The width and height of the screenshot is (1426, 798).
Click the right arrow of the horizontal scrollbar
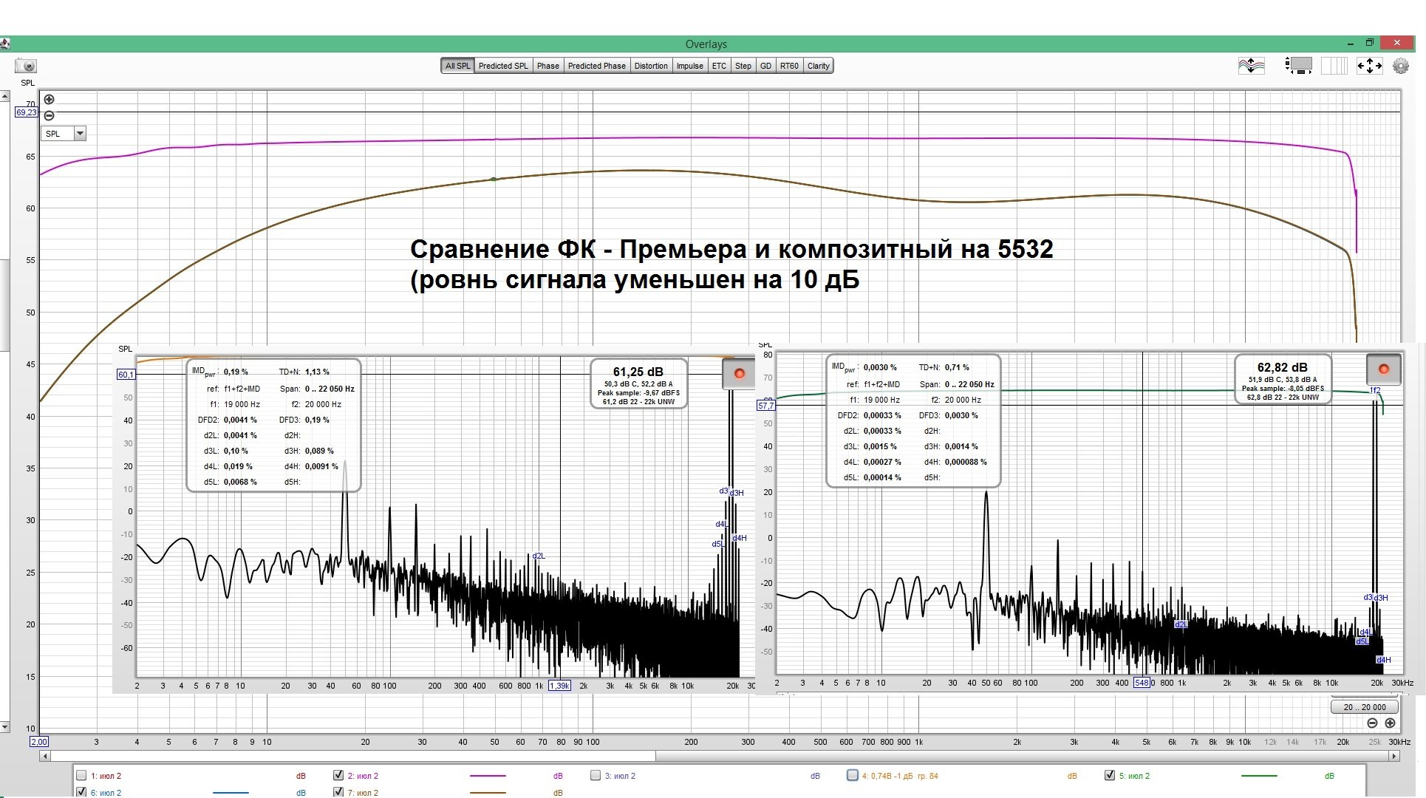pyautogui.click(x=1394, y=756)
